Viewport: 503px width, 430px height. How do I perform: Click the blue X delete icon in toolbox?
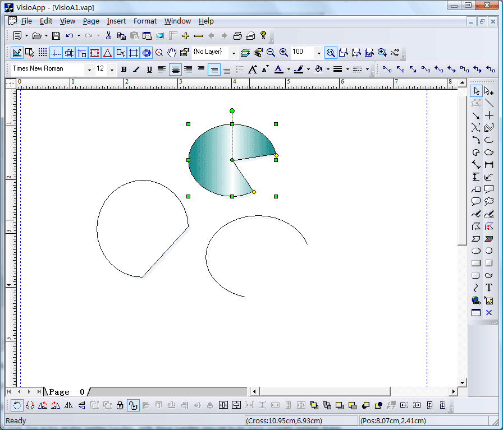489,313
